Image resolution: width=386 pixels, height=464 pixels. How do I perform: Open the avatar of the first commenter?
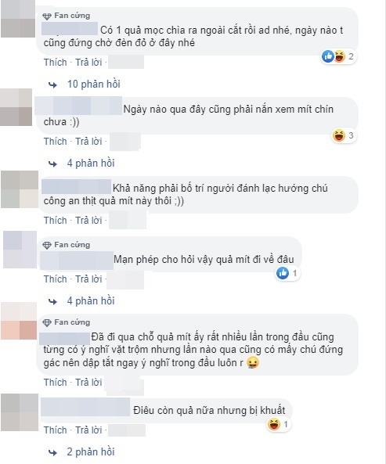point(18,18)
